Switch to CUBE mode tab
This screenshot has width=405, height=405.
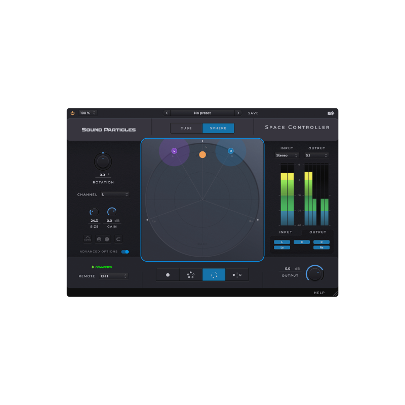click(x=186, y=128)
